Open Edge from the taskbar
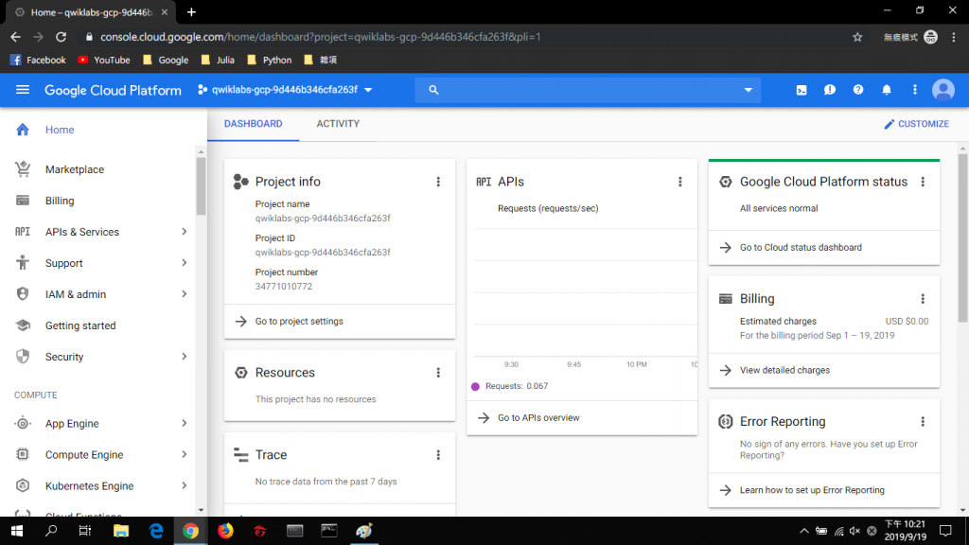The width and height of the screenshot is (969, 545). coord(156,531)
